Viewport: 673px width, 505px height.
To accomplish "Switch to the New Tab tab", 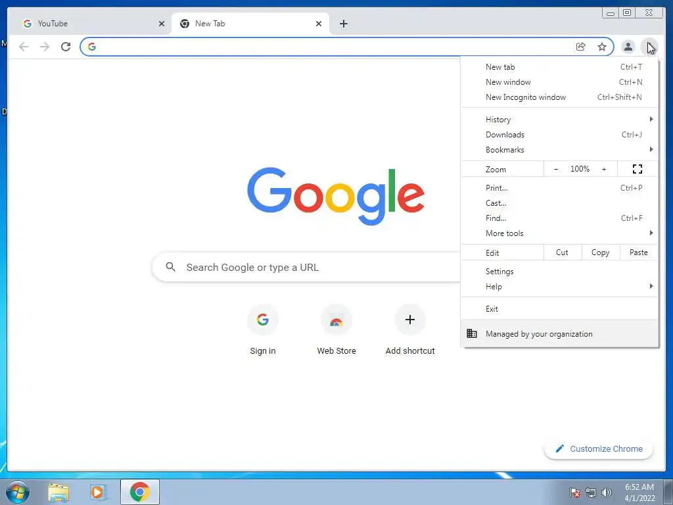I will 250,24.
